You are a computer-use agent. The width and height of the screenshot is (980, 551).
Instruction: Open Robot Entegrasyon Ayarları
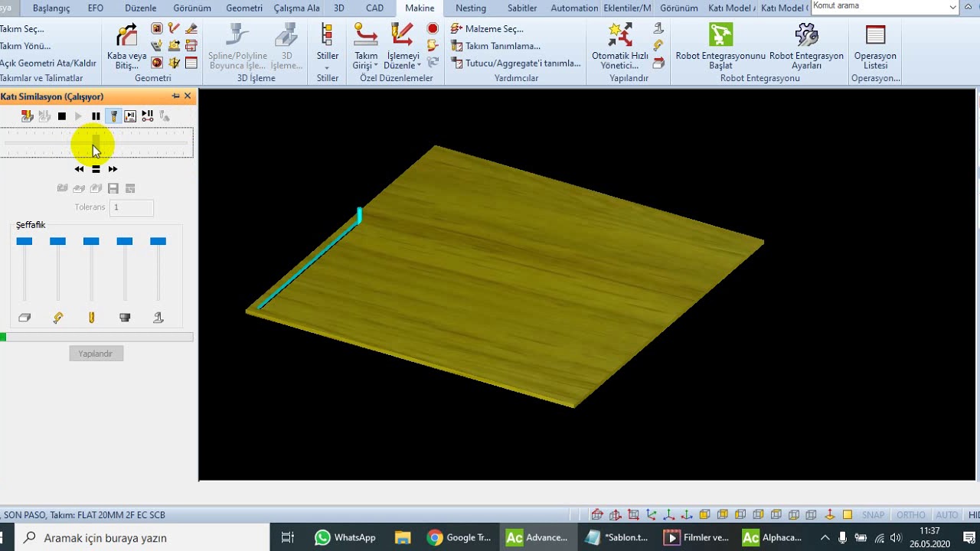806,47
